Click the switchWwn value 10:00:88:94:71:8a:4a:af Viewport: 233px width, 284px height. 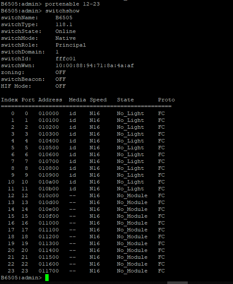tap(95, 65)
